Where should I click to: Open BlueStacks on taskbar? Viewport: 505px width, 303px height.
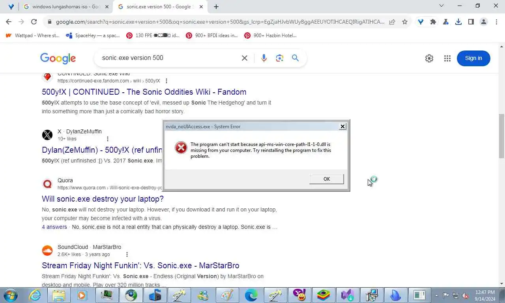[324, 295]
